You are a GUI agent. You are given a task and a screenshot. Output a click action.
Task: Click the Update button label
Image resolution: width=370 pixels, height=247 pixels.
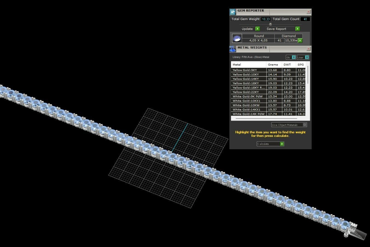[x=247, y=29]
